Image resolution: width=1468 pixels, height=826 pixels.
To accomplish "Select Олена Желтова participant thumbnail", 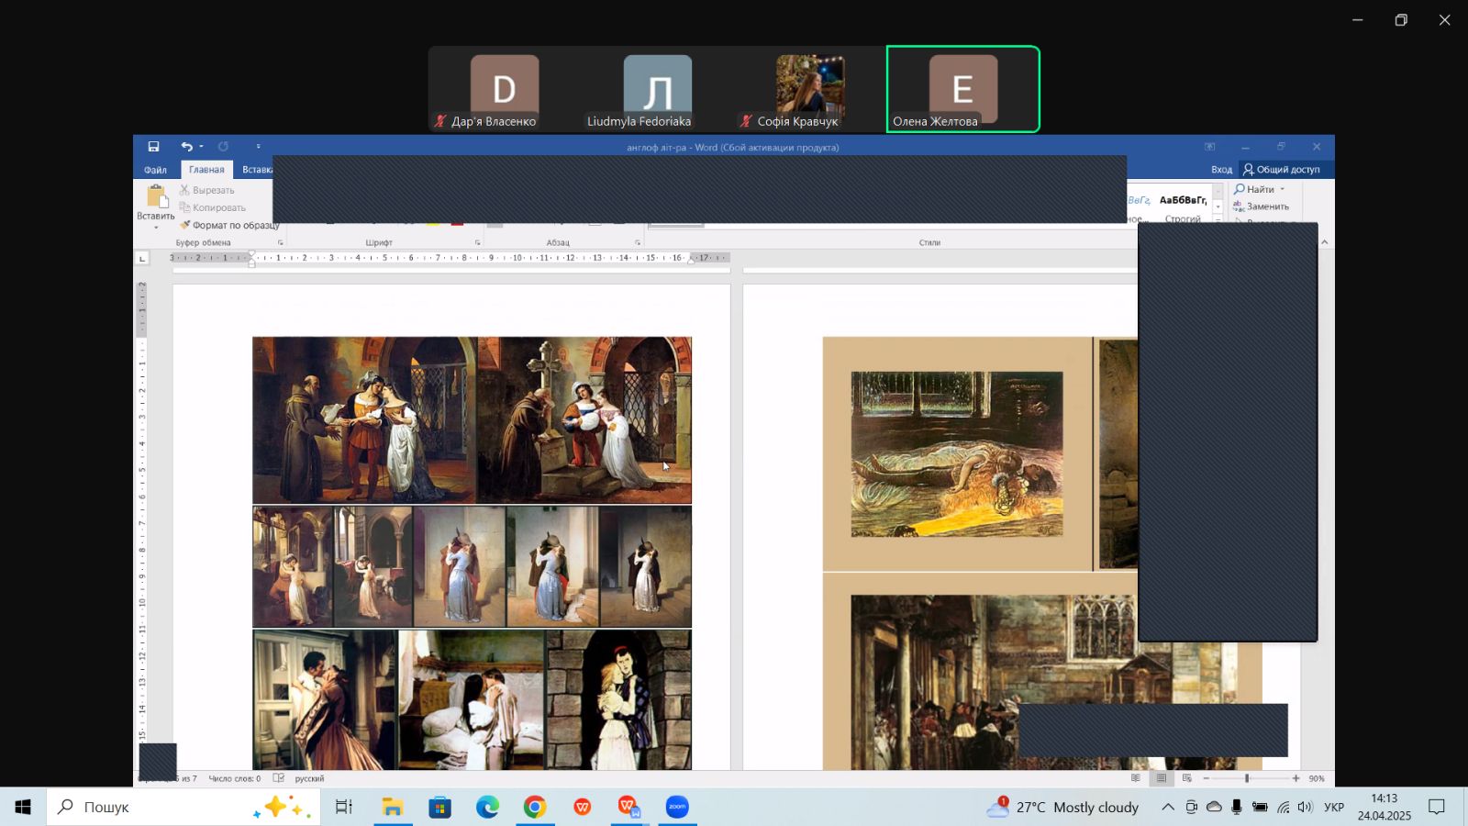I will (x=962, y=89).
